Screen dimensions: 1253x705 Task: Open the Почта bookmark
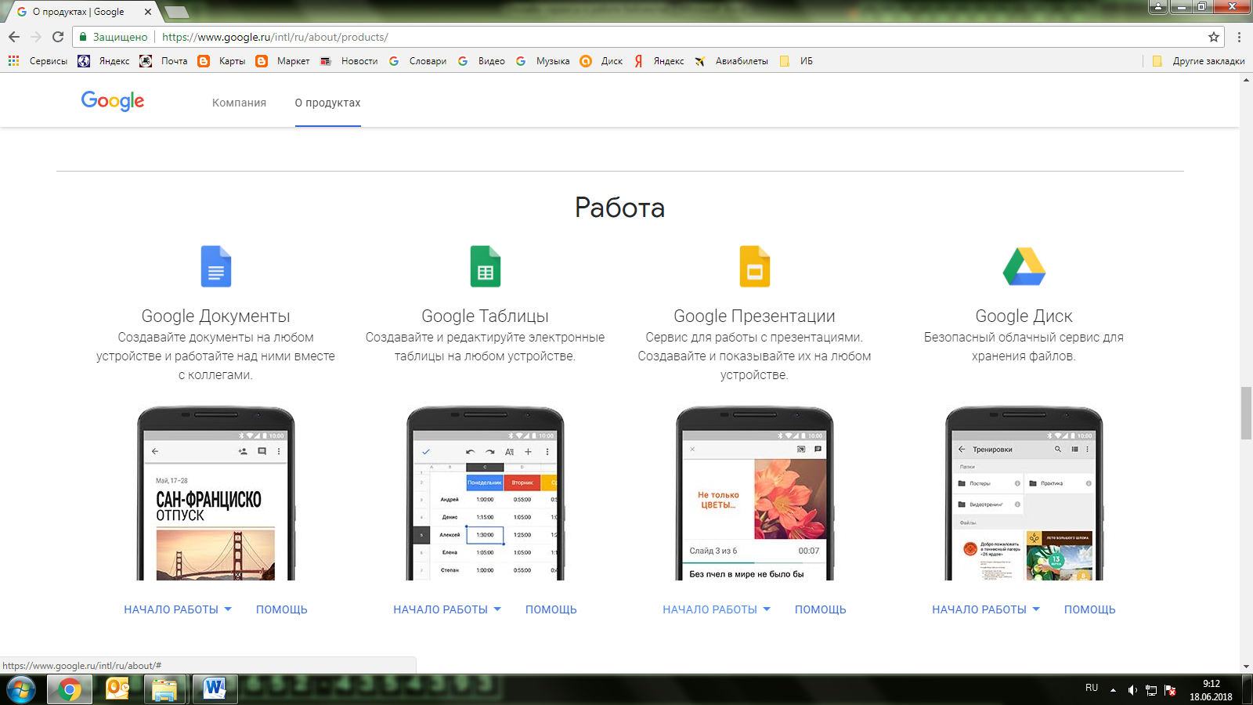coord(164,61)
